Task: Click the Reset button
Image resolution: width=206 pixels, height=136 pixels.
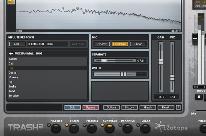Action: pyautogui.click(x=166, y=107)
